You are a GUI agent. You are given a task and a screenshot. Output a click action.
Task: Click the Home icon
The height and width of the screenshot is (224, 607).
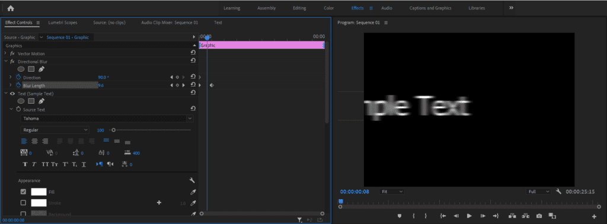[x=11, y=8]
